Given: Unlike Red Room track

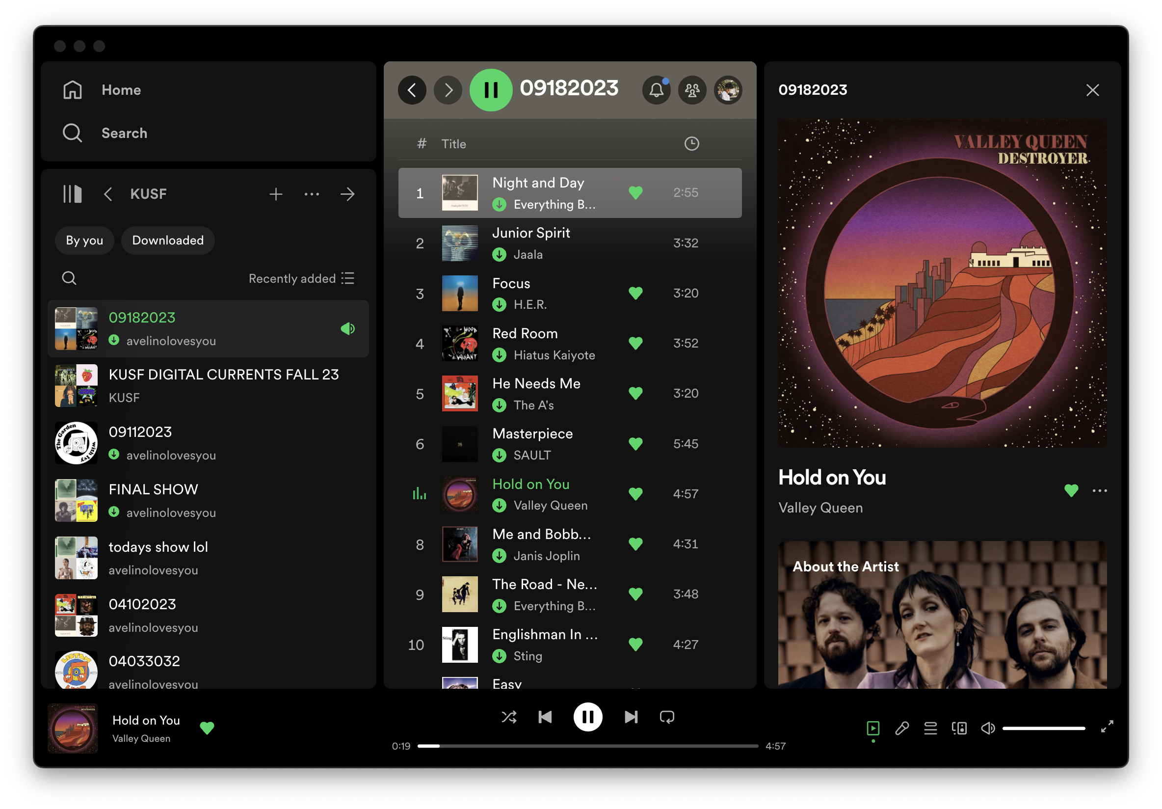Looking at the screenshot, I should [x=635, y=343].
